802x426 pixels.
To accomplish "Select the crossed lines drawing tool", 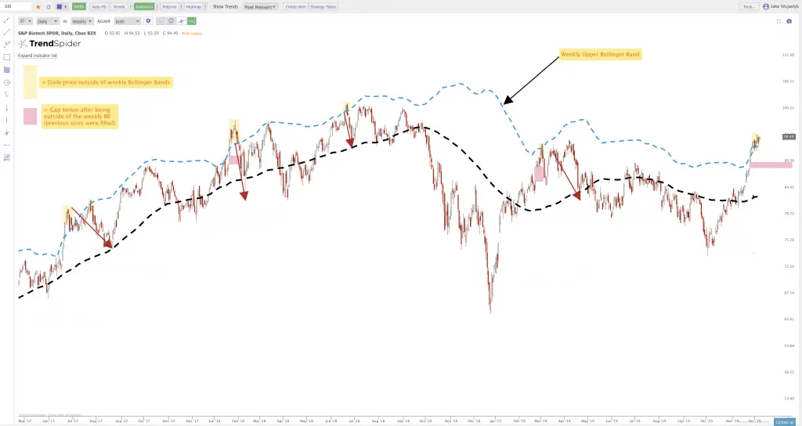I will tap(6, 132).
